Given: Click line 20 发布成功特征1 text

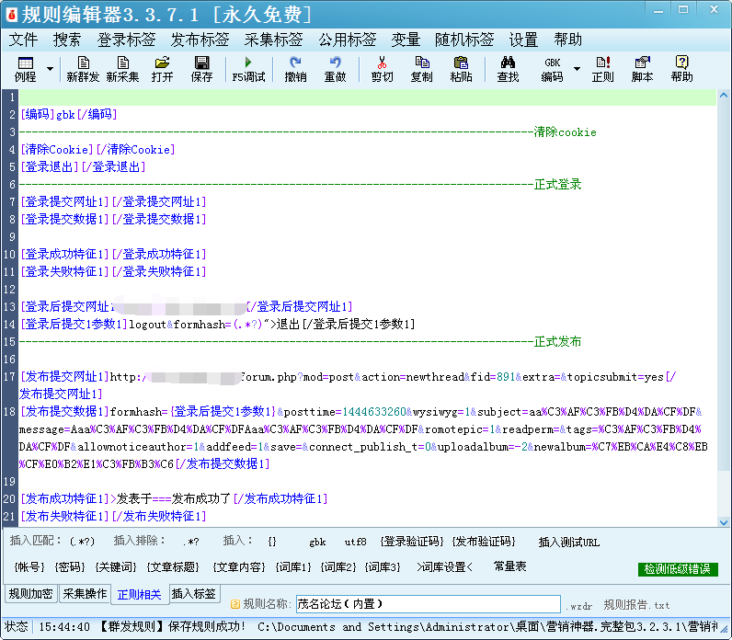Looking at the screenshot, I should pos(174,498).
